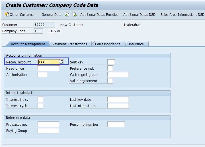
Task: Open search help for Recon. account
Action: tap(61, 62)
